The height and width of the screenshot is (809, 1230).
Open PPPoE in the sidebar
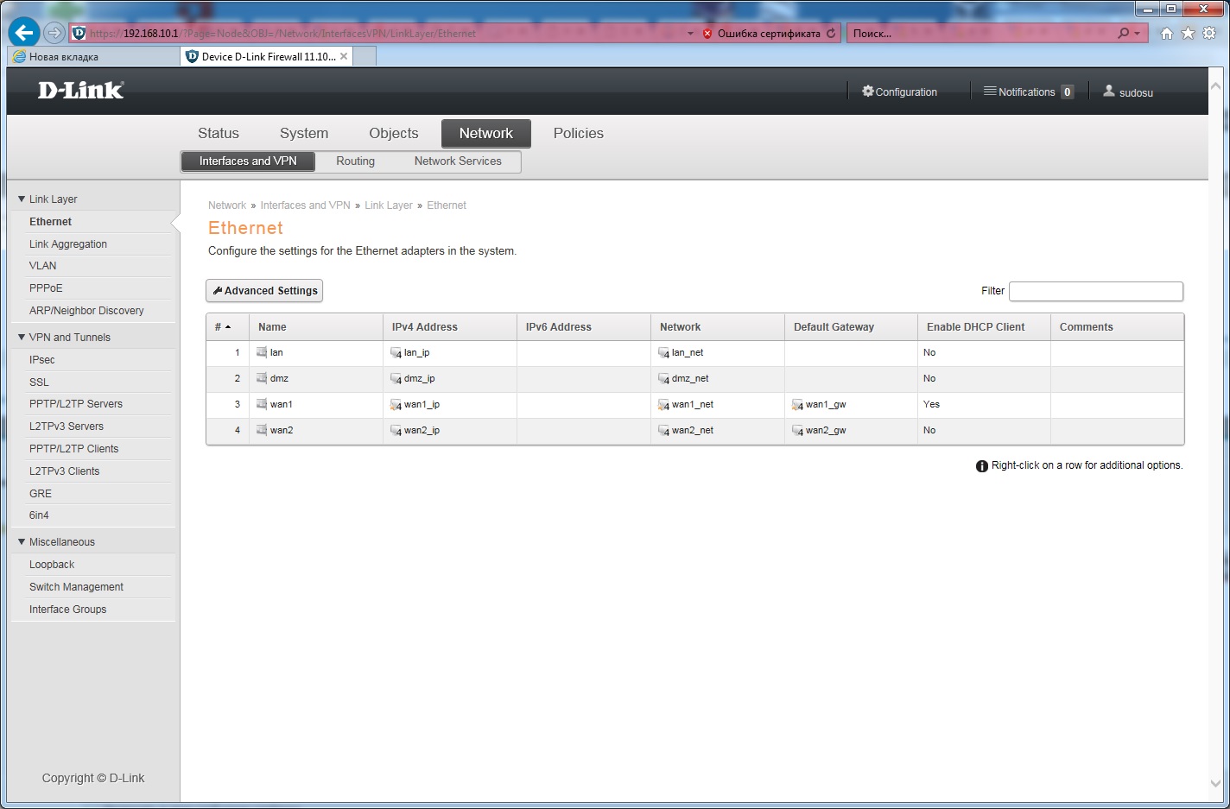[46, 288]
